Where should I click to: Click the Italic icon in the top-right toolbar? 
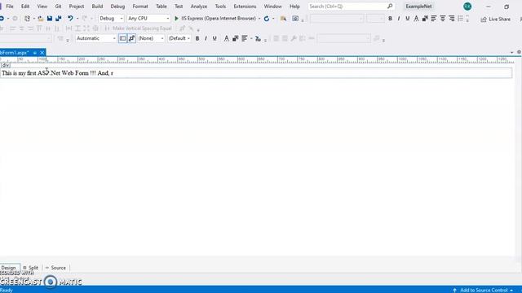click(399, 19)
